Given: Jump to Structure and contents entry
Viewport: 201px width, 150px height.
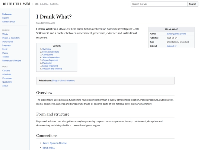Looking at the screenshot, I should coord(52,69).
